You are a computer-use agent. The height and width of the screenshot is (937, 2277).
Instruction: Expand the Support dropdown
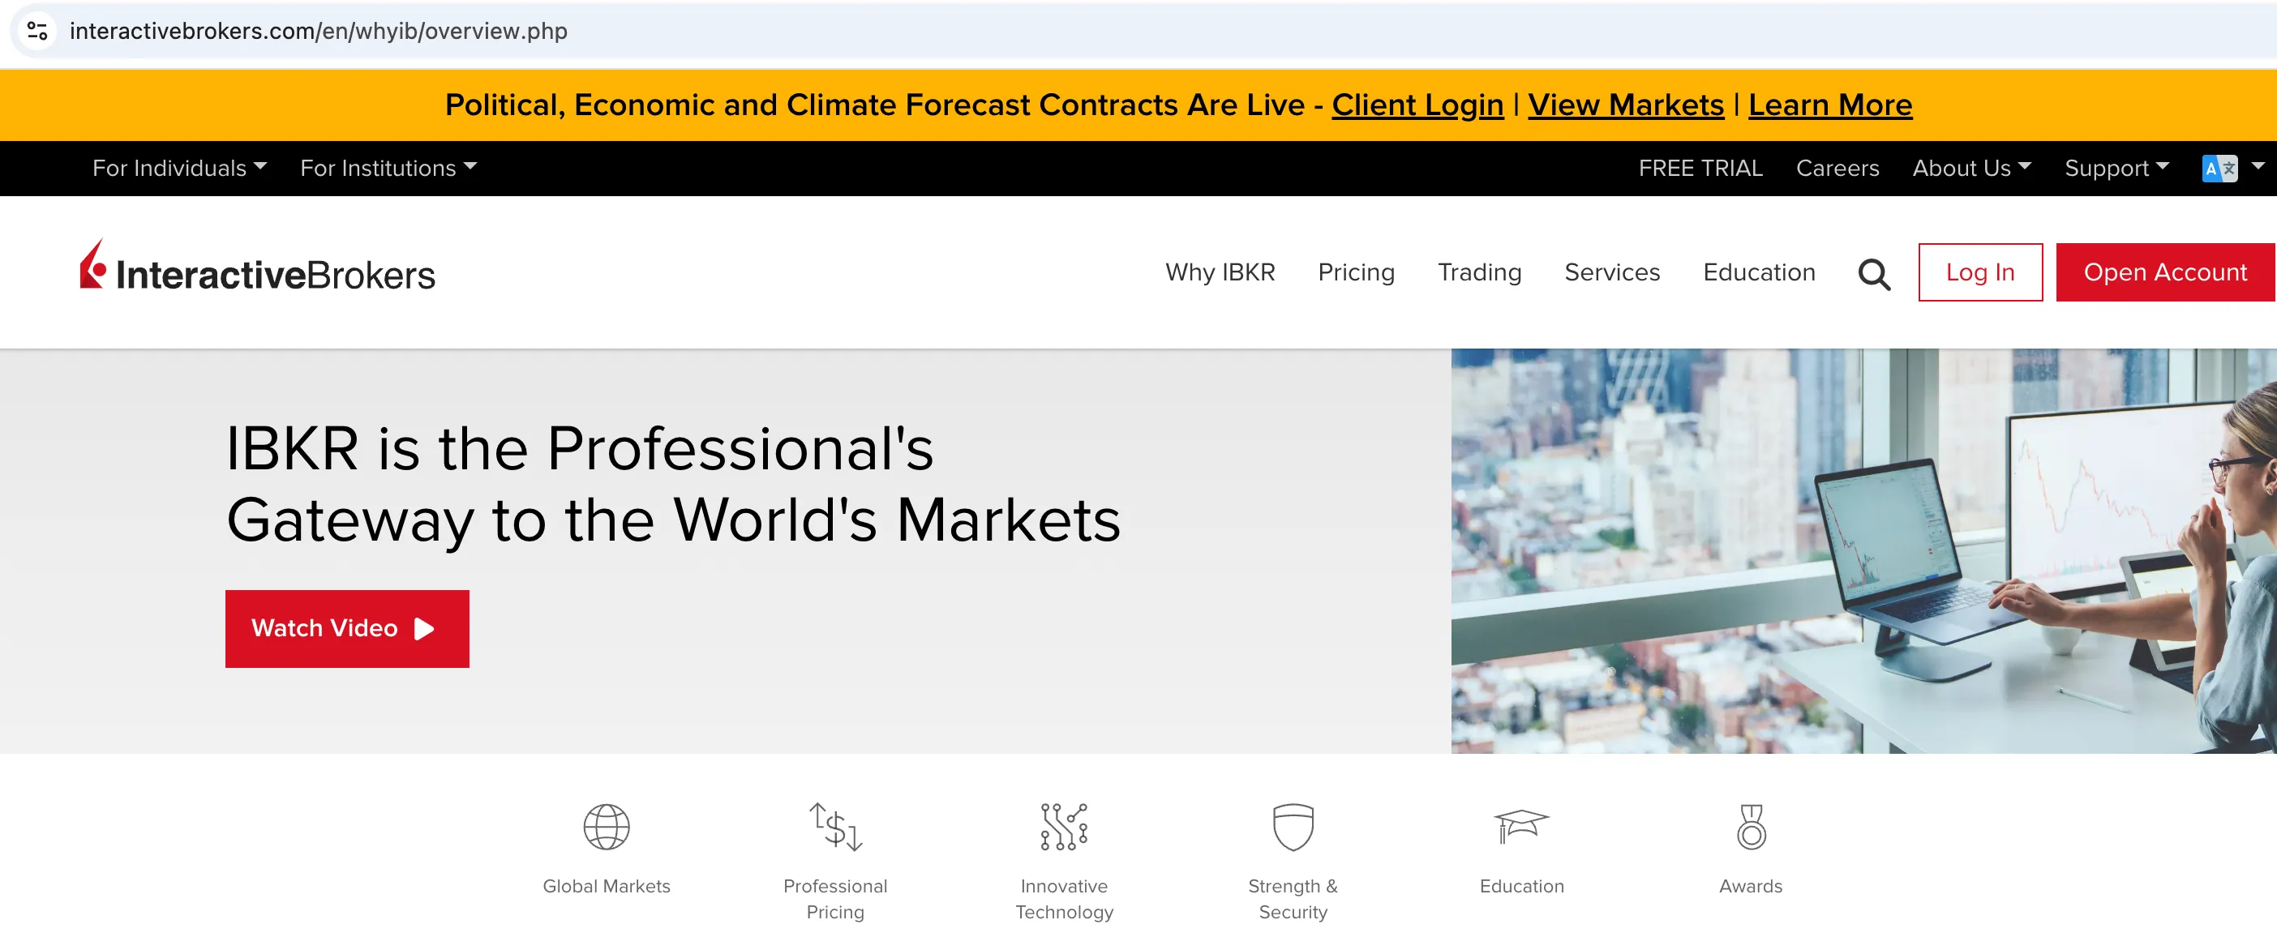pos(2116,168)
